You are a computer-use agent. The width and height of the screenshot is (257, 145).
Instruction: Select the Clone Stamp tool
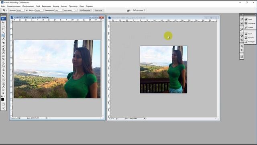coord(3,49)
